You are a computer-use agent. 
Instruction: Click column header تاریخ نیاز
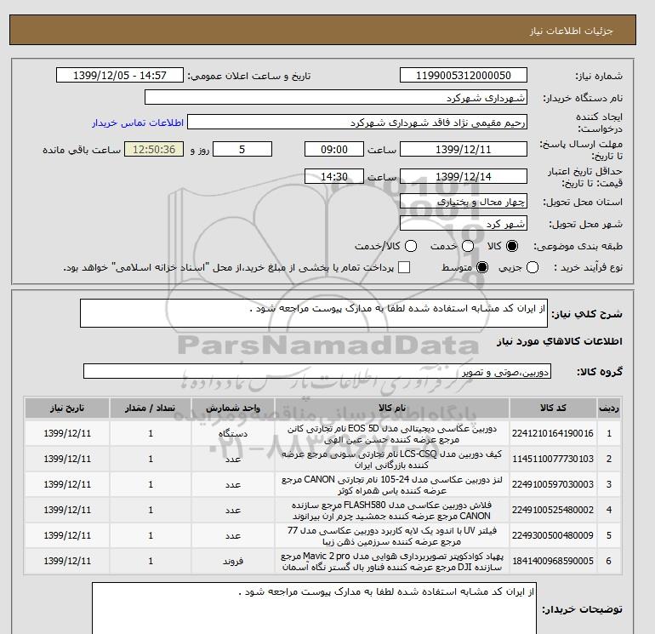(67, 408)
